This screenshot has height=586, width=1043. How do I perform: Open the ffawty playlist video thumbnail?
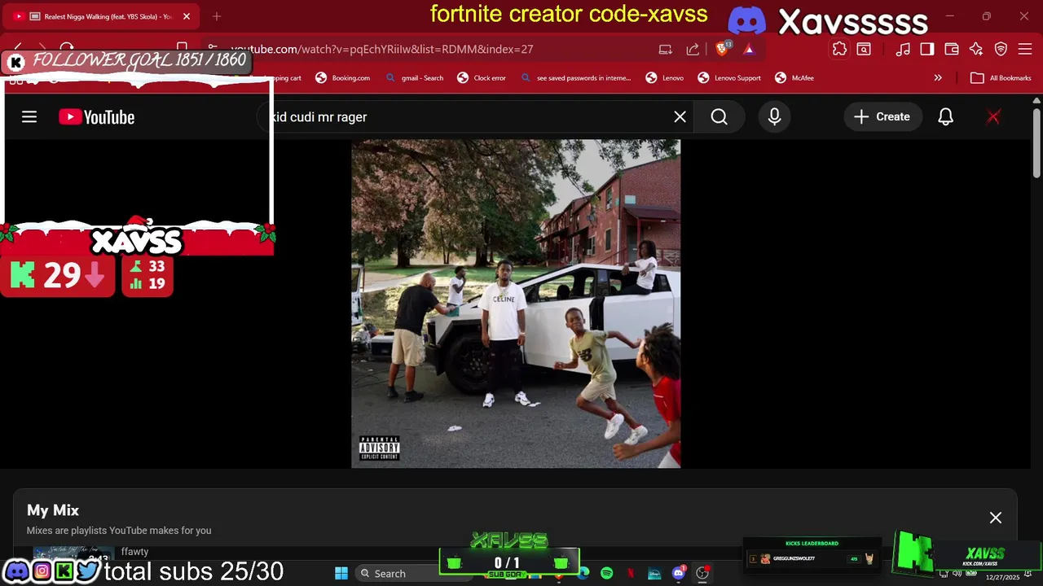click(x=73, y=555)
